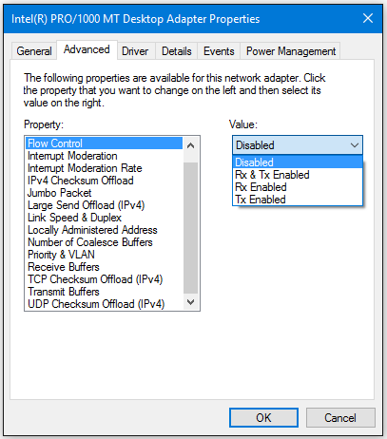Open the Details tab
Image resolution: width=387 pixels, height=439 pixels.
coord(177,51)
